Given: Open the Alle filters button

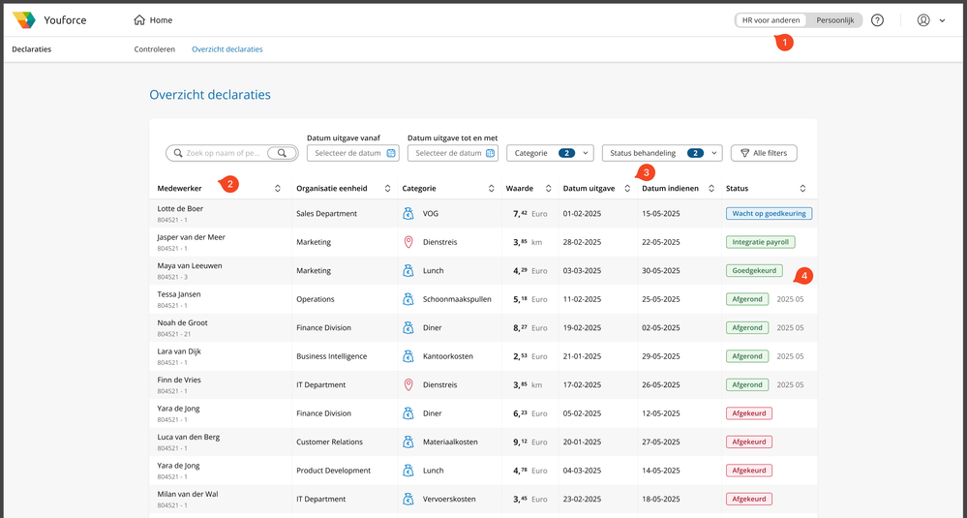Looking at the screenshot, I should pos(764,153).
